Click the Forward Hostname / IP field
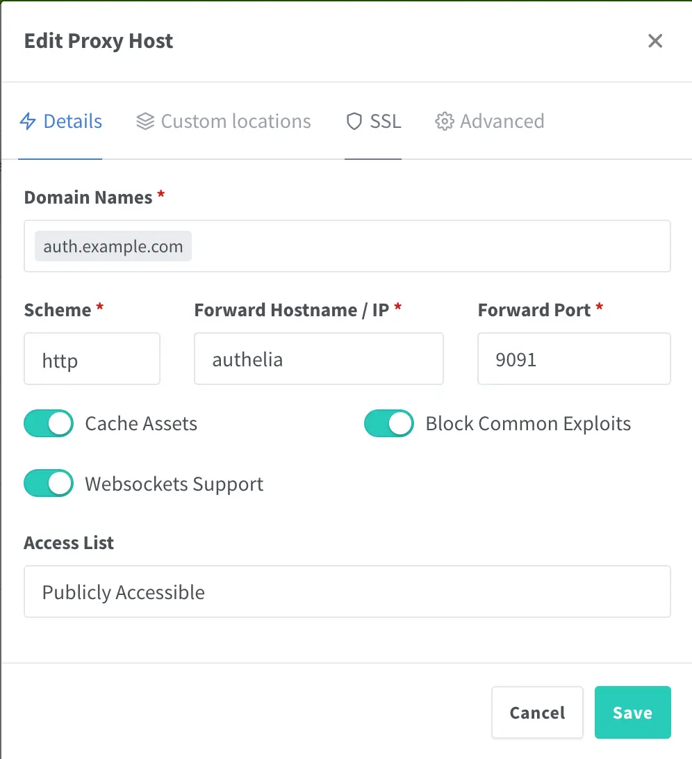Screen dimensions: 692x759 pyautogui.click(x=318, y=359)
